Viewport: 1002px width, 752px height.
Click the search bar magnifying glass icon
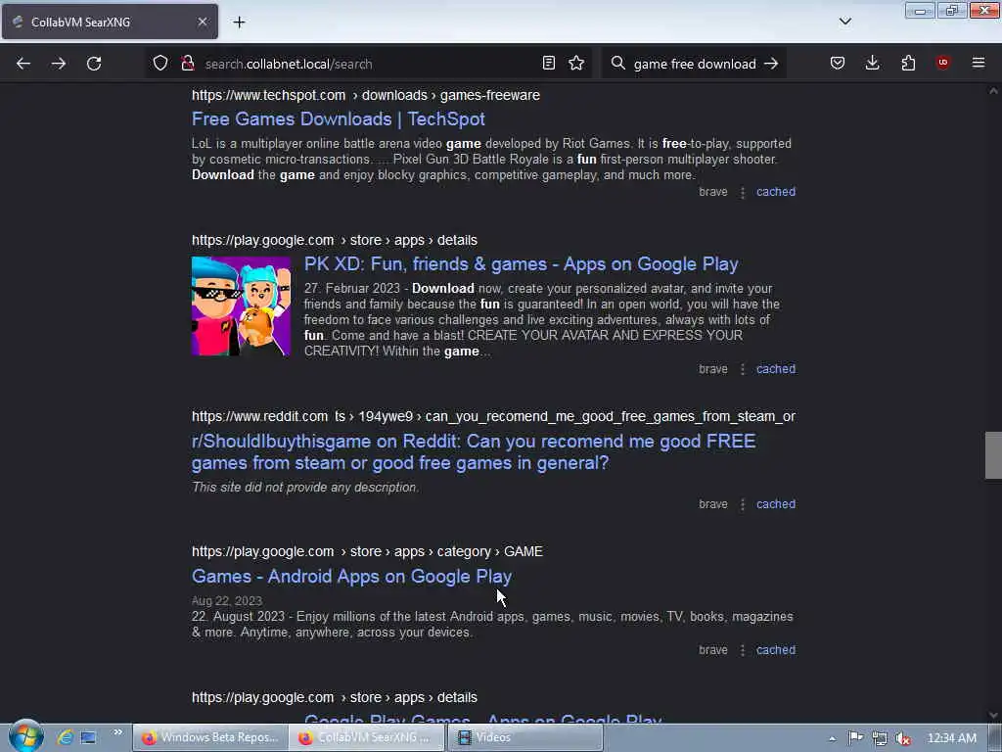pos(617,64)
